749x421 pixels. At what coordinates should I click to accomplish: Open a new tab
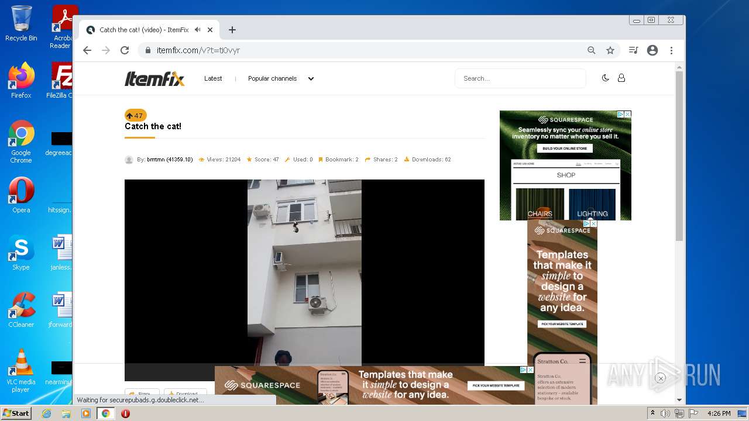[232, 30]
